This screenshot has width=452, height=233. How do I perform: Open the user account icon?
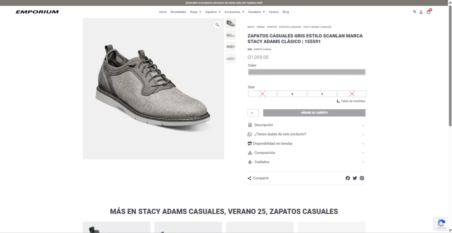tap(421, 12)
